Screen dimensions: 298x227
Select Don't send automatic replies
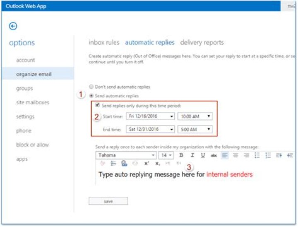coord(91,87)
